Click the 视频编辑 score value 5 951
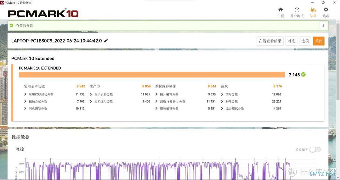The image size is (340, 180). coord(212,109)
